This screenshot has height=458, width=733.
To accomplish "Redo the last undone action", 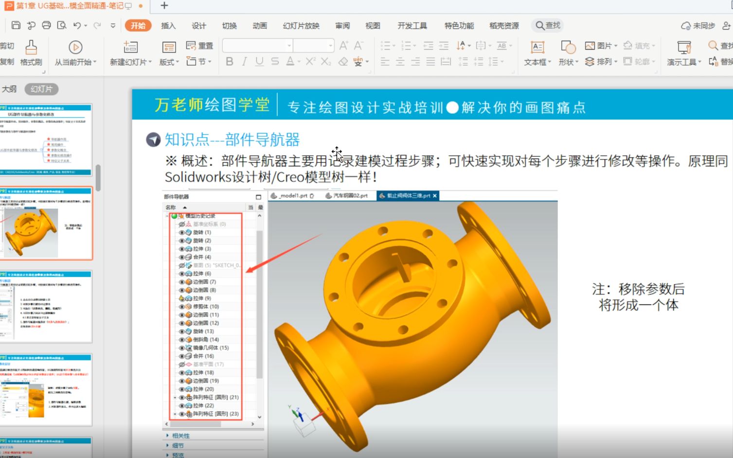I will (x=97, y=25).
